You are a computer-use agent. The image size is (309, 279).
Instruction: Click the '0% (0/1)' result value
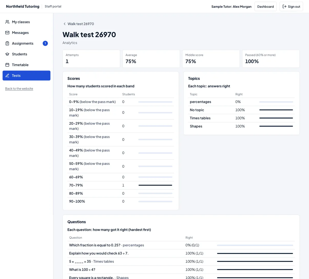(x=192, y=245)
